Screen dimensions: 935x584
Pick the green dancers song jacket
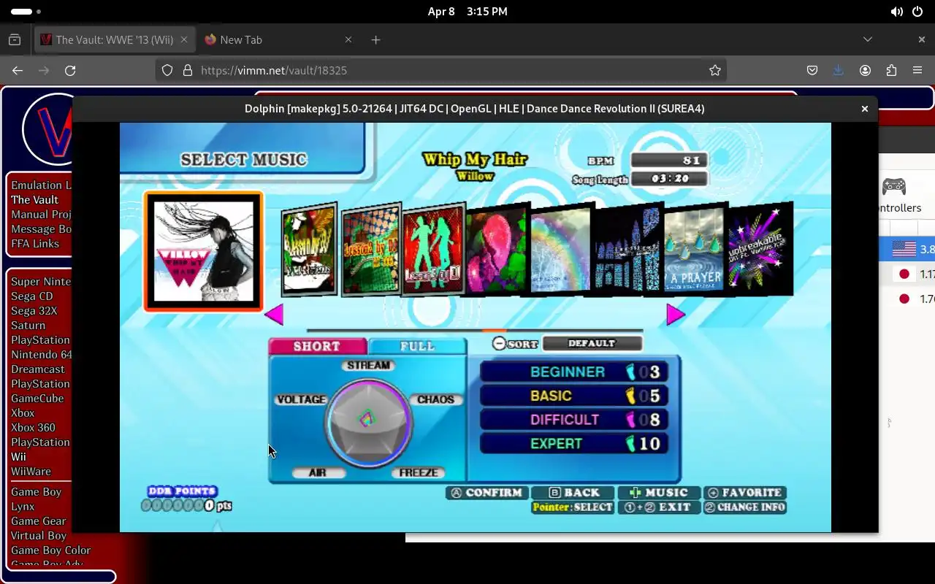click(434, 249)
